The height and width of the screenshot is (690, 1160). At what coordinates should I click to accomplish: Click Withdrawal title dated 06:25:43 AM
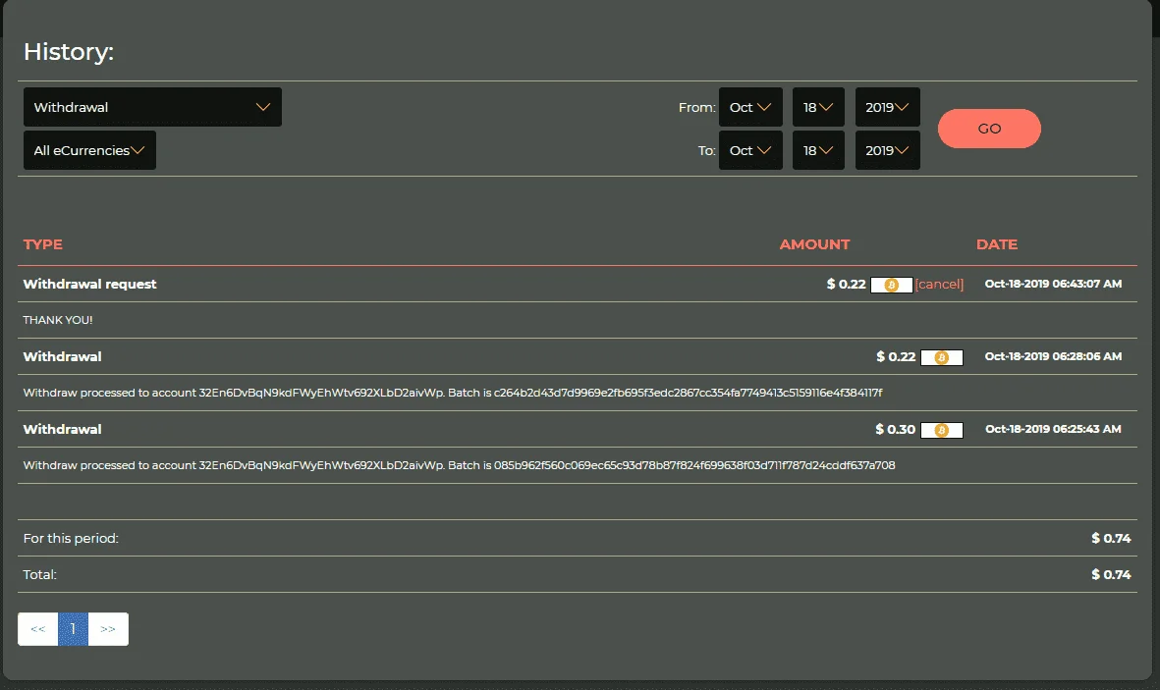tap(62, 429)
